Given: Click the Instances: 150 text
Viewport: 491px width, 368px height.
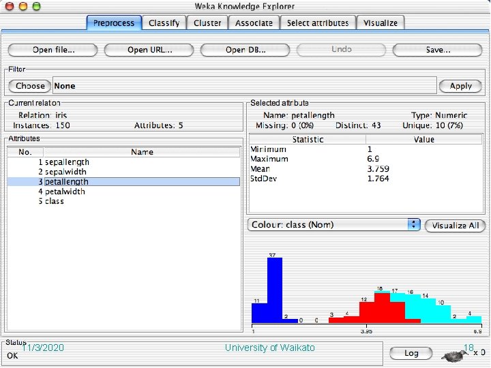Looking at the screenshot, I should (x=42, y=125).
